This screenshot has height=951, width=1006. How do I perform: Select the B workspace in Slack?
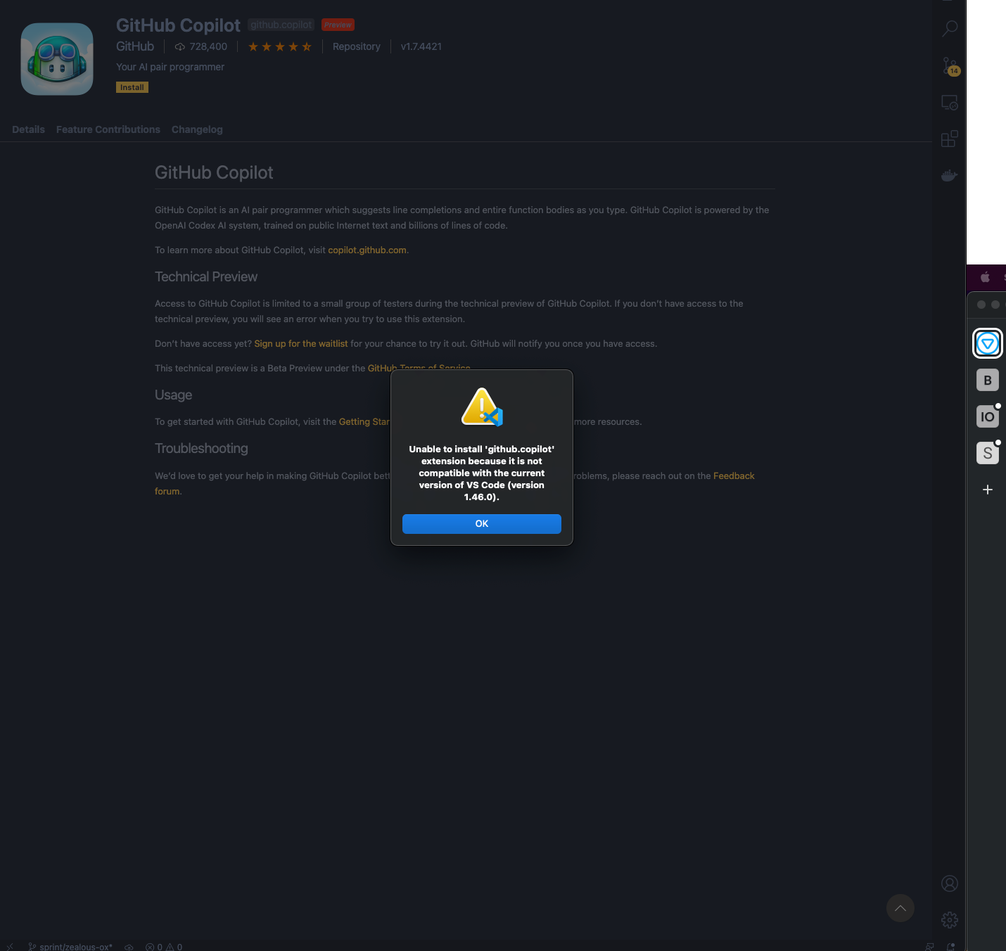click(988, 381)
